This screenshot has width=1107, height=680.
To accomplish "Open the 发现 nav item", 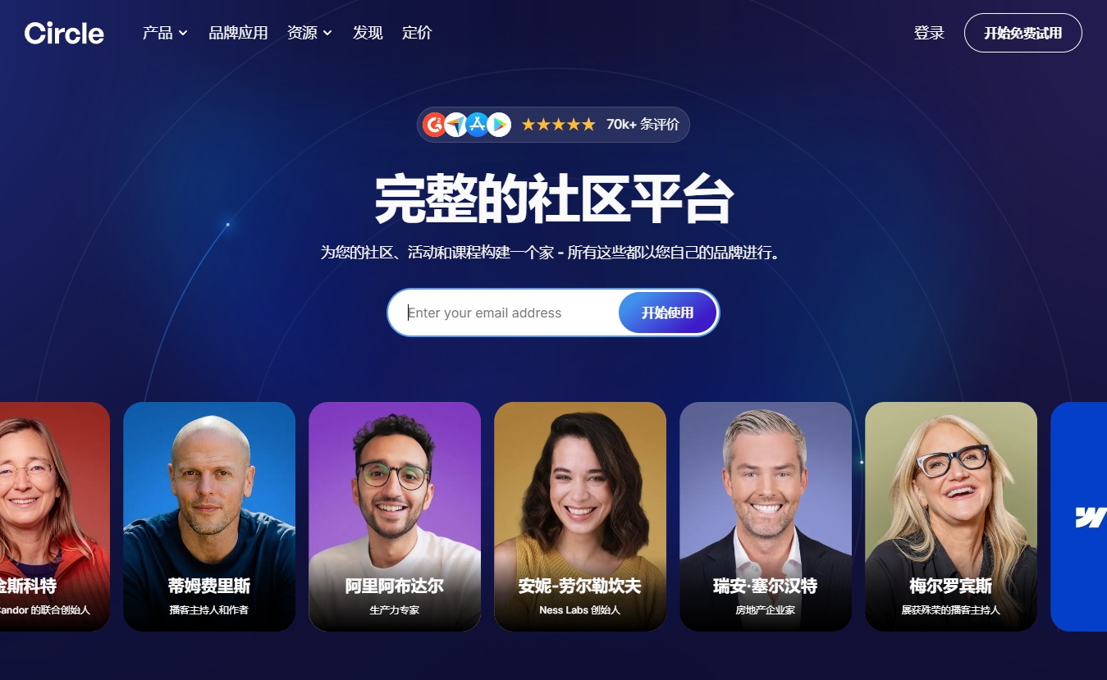I will [368, 33].
